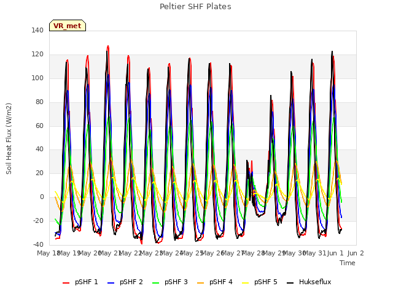
Task: Select the pSHF 1 legend label
Action: [x=87, y=282]
